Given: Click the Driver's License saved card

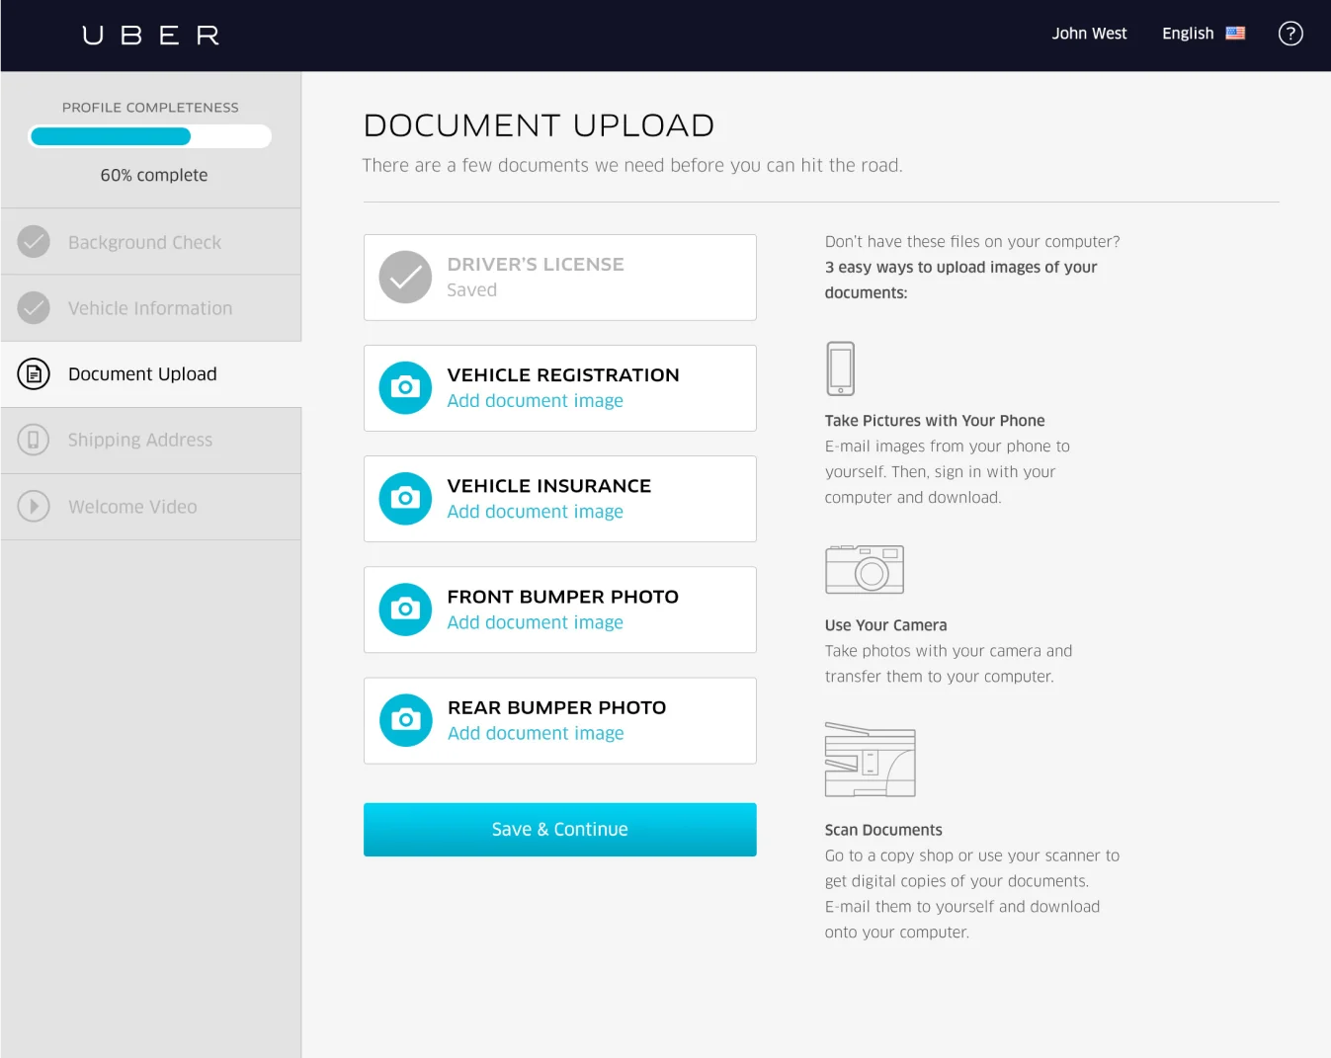Looking at the screenshot, I should (x=560, y=278).
